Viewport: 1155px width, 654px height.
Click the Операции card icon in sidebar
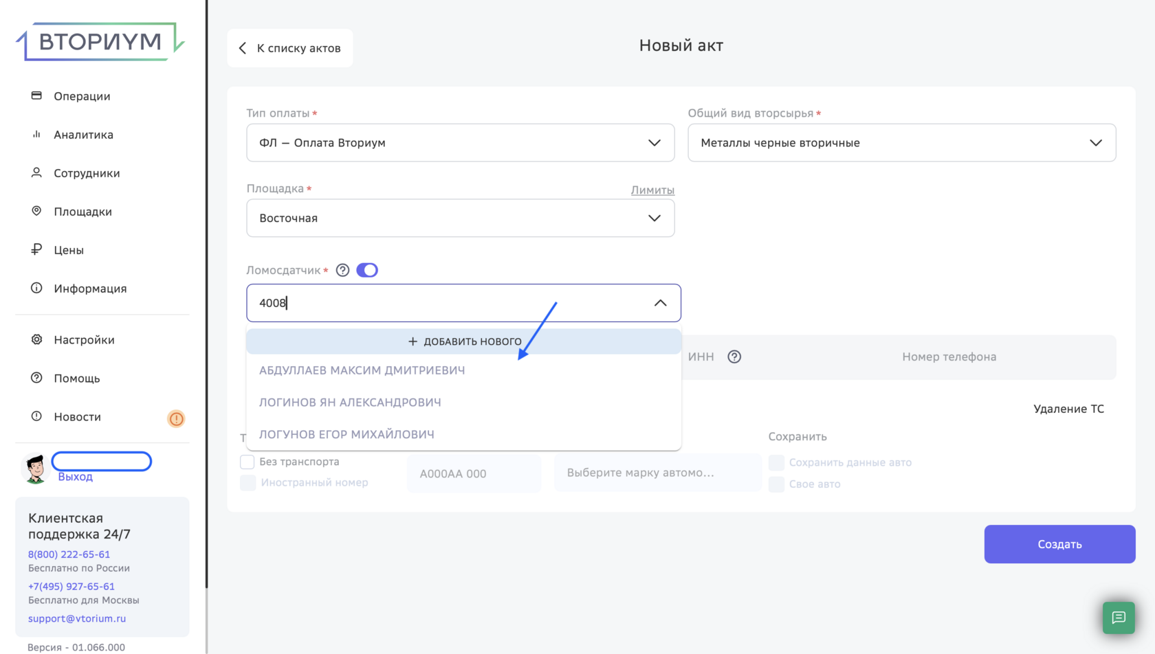[x=36, y=95]
